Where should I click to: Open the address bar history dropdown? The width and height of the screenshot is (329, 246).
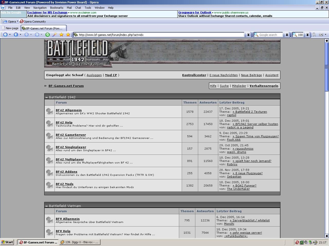pos(248,35)
